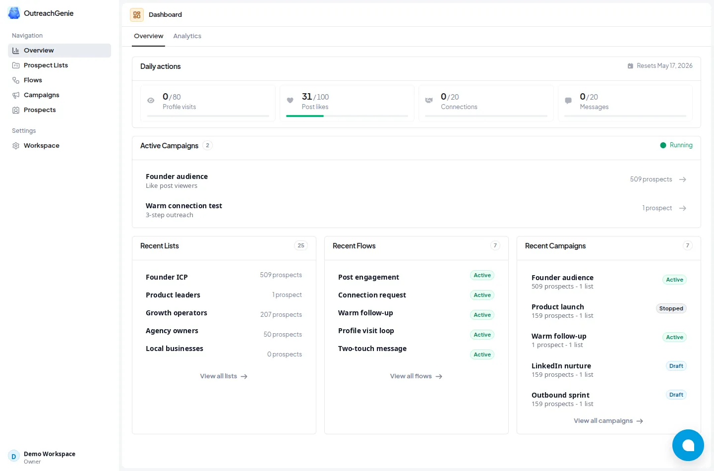The width and height of the screenshot is (714, 471).
Task: Switch to the Analytics tab
Action: pyautogui.click(x=187, y=36)
